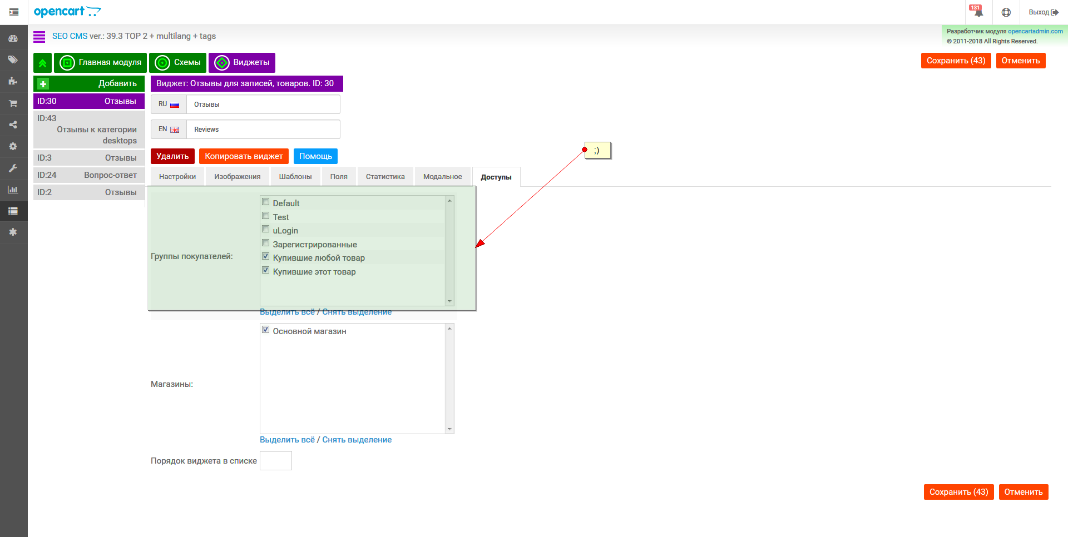Image resolution: width=1068 pixels, height=537 pixels.
Task: Toggle the uLogin customer group checkbox
Action: pos(266,229)
